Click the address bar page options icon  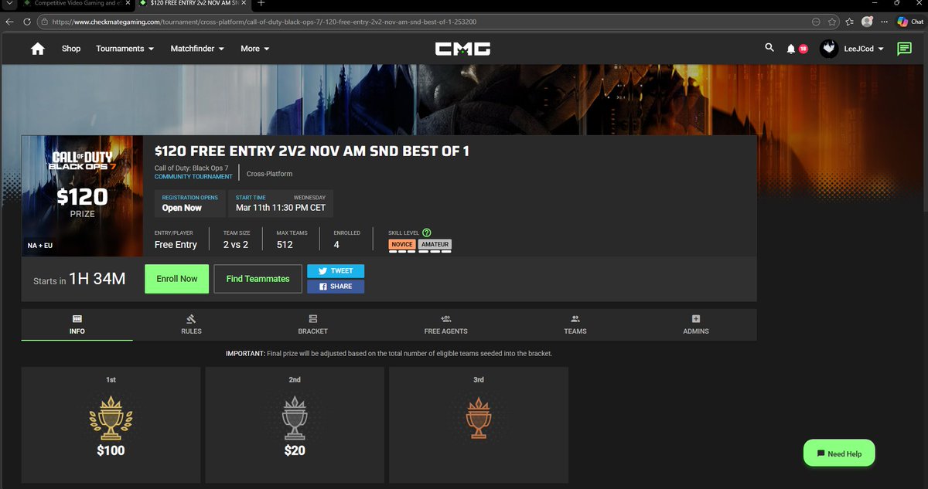click(817, 22)
